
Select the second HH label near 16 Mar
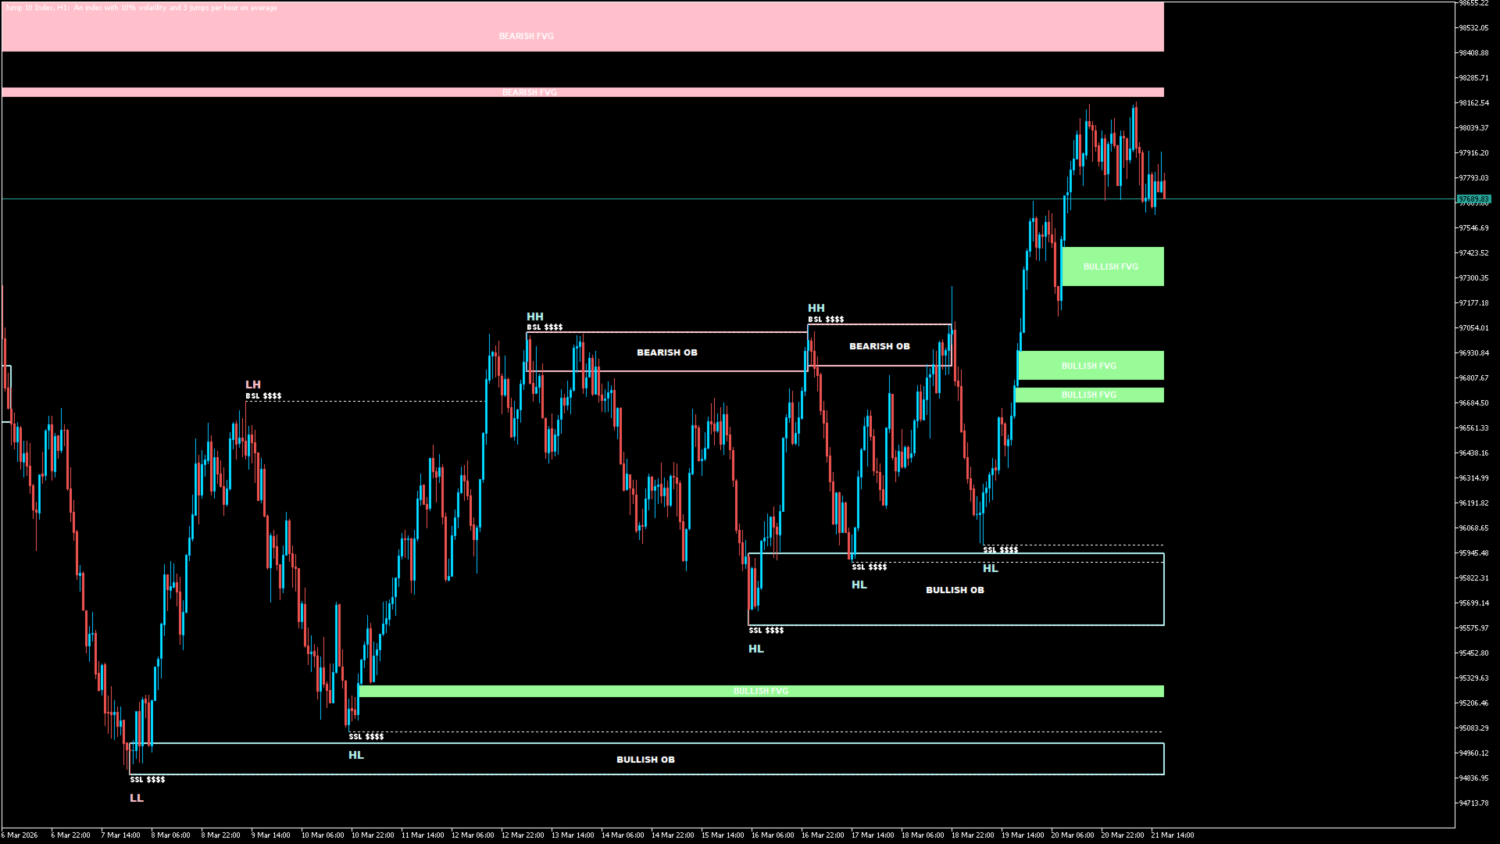(816, 308)
